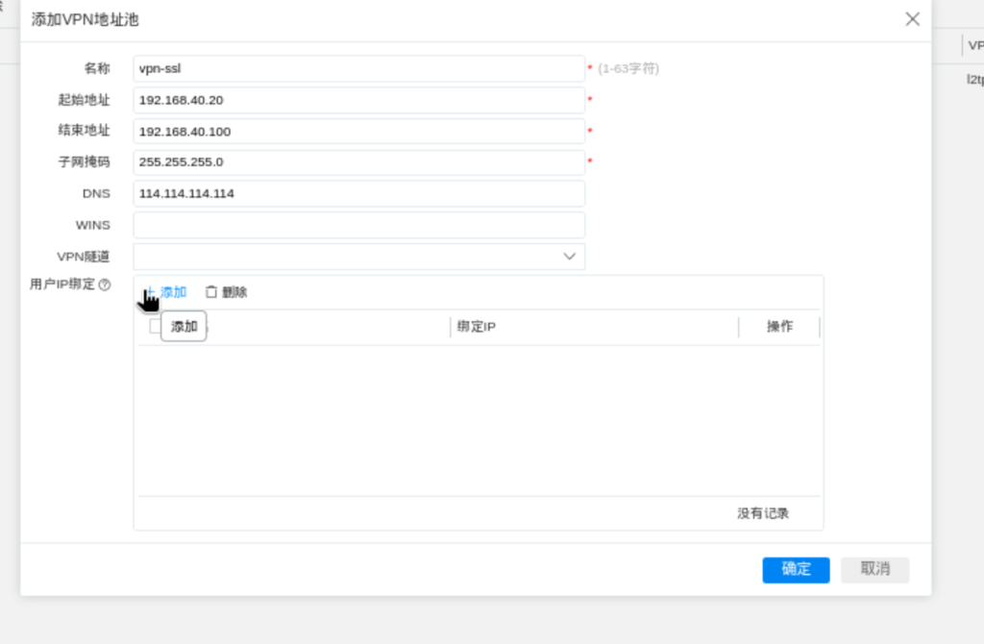Click the 子网掩码 field showing 255.255.255.0
The height and width of the screenshot is (644, 984).
[358, 161]
